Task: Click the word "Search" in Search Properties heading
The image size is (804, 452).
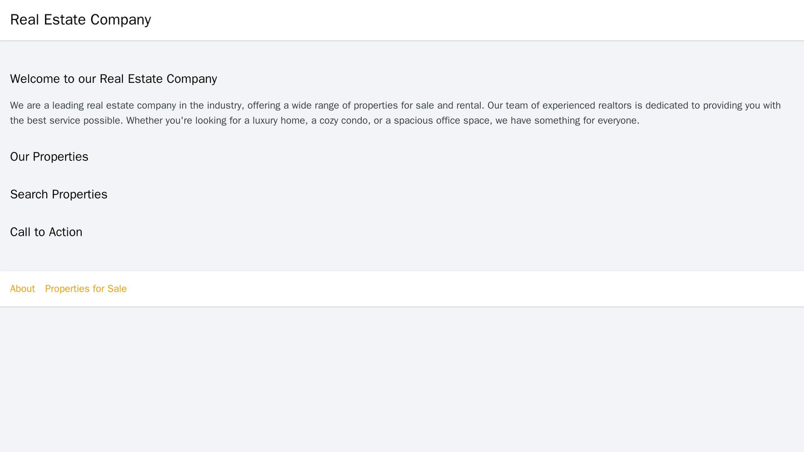Action: click(x=28, y=195)
